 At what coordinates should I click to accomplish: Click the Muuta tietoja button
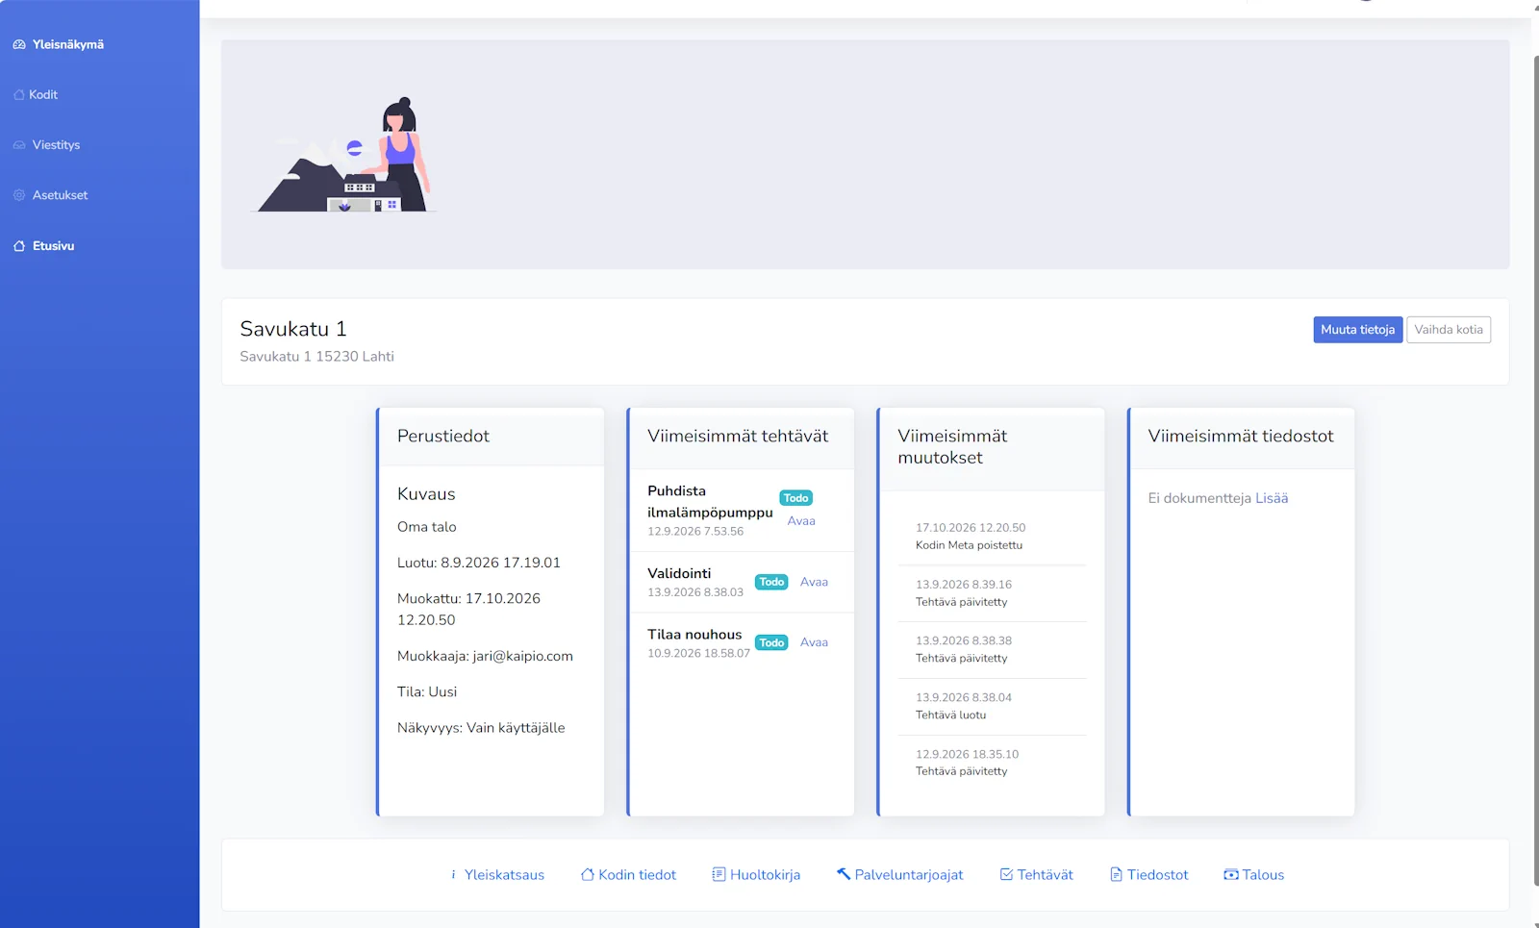[1357, 330]
